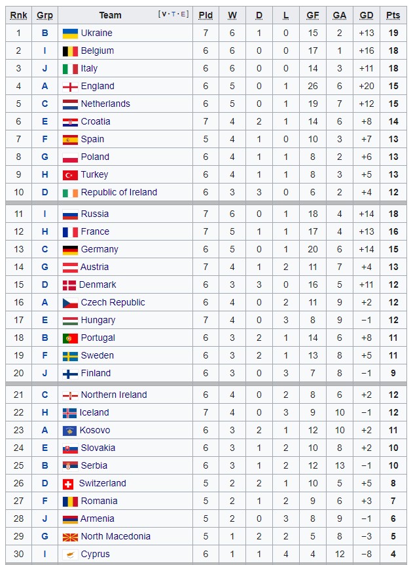Click the Pts column header

click(393, 15)
